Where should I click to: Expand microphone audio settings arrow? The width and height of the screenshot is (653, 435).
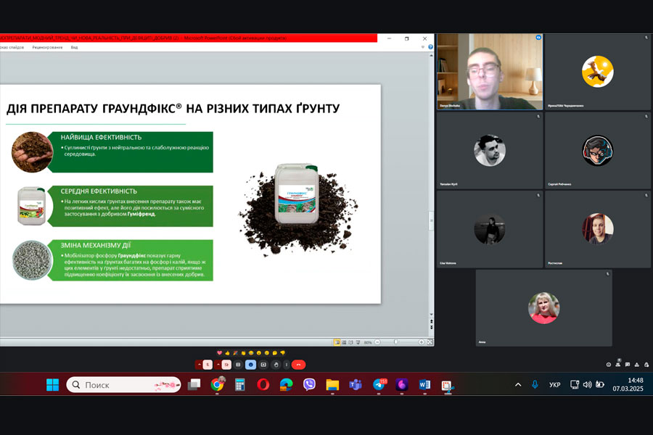(199, 365)
